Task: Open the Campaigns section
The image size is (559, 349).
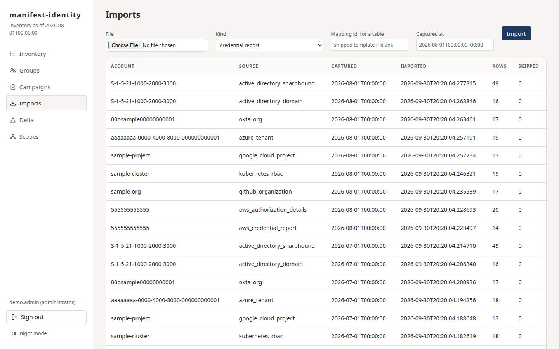Action: point(46,87)
